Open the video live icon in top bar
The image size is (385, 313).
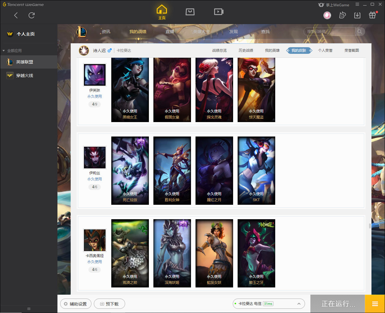tap(219, 12)
